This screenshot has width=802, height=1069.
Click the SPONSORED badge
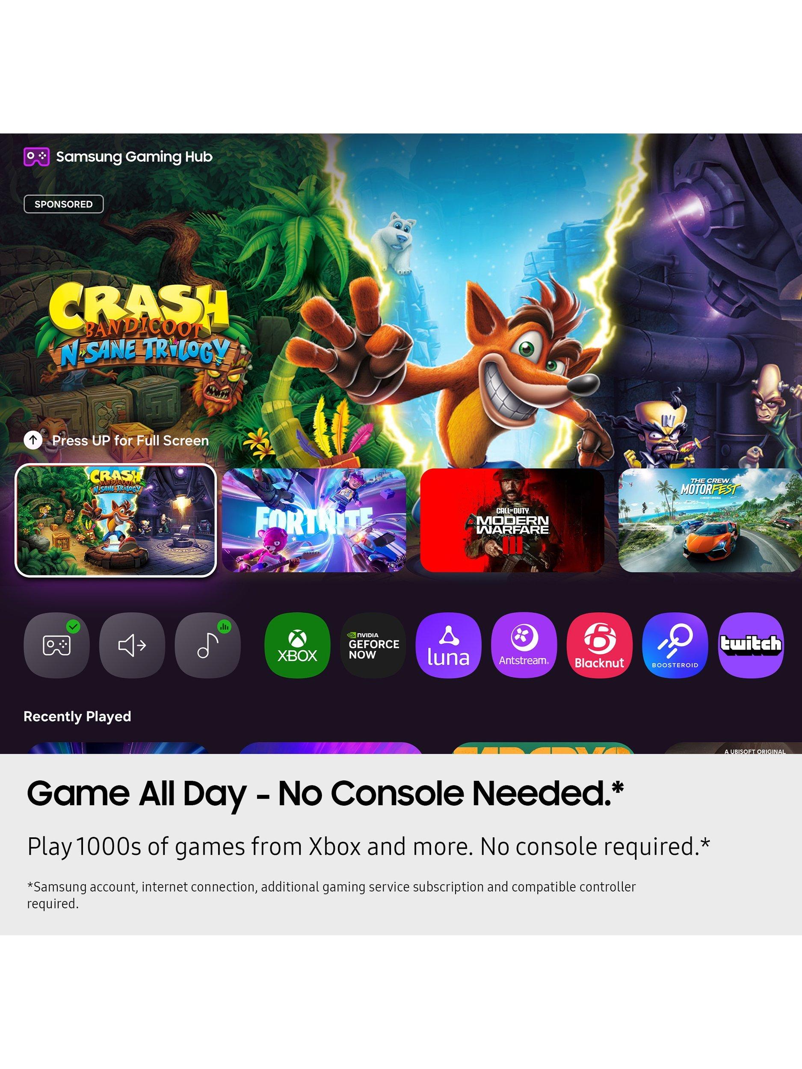pos(63,204)
